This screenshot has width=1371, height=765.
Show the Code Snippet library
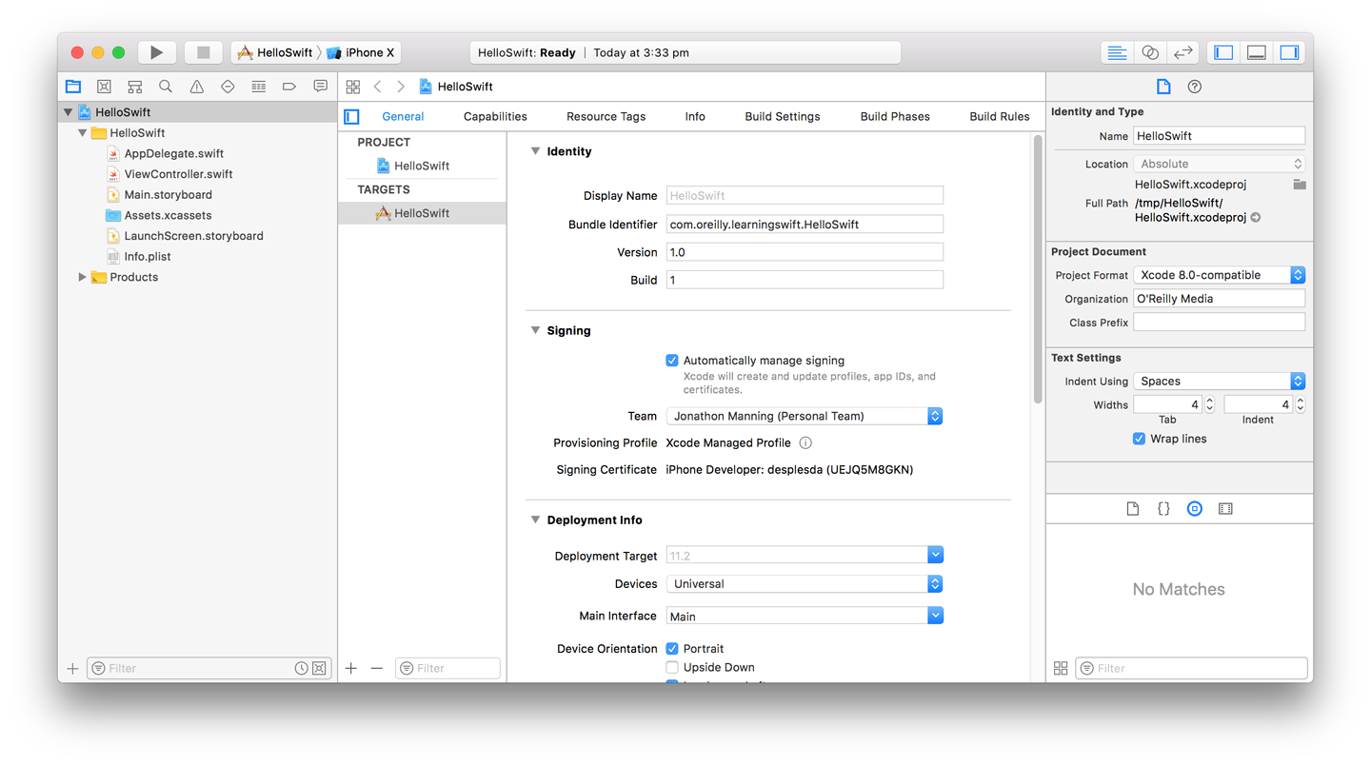1163,509
